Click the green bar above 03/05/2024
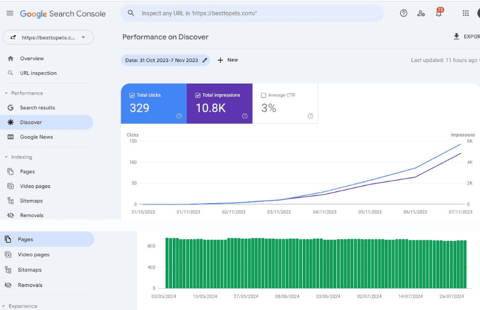480x310 pixels. click(167, 263)
